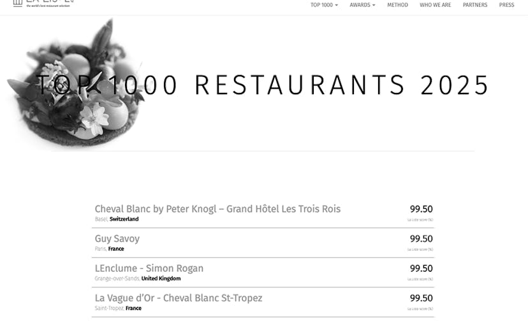
Task: Click the 99.50 score beside LEnclume
Action: point(421,268)
